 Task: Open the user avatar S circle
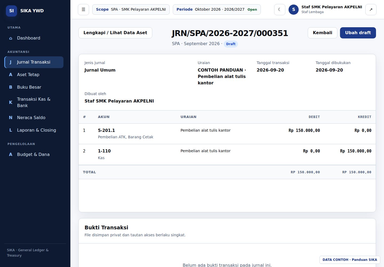tap(294, 10)
